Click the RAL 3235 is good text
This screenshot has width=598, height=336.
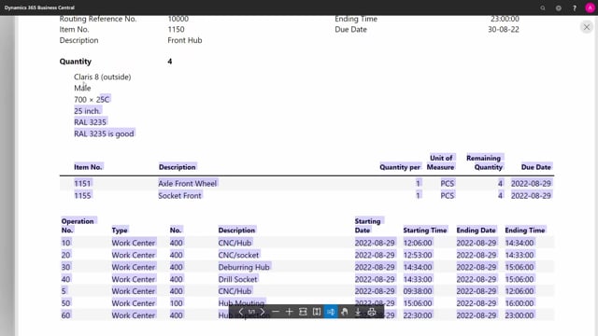point(104,133)
